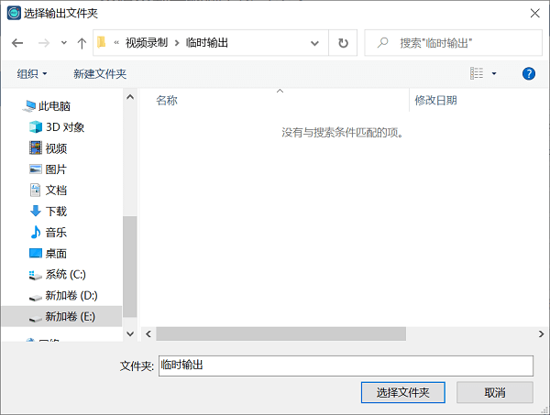The width and height of the screenshot is (550, 415).
Task: Create a folder via 新建文件夹
Action: pyautogui.click(x=100, y=74)
